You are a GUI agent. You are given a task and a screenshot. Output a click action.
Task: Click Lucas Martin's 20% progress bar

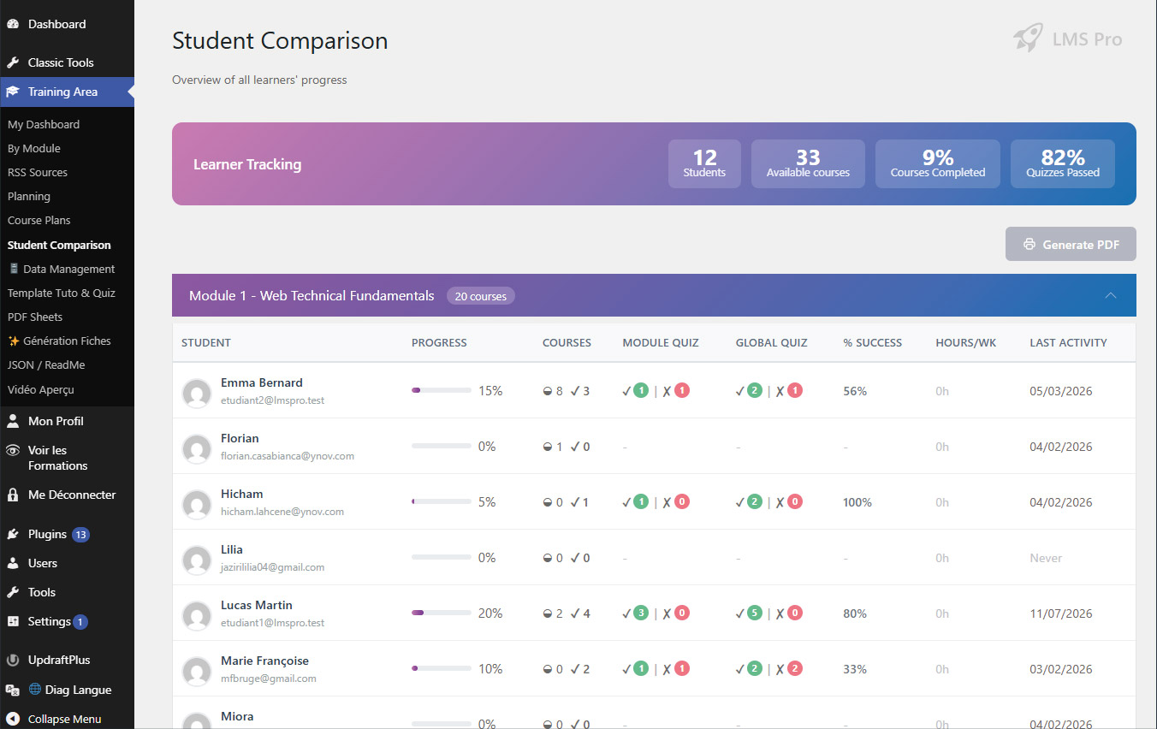tap(442, 613)
